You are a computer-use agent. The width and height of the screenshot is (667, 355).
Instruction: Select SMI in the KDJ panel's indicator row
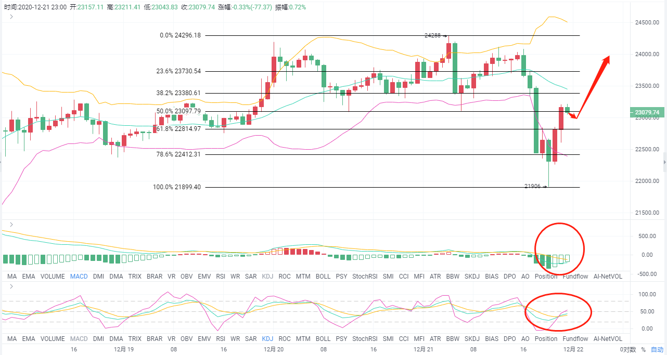click(388, 338)
